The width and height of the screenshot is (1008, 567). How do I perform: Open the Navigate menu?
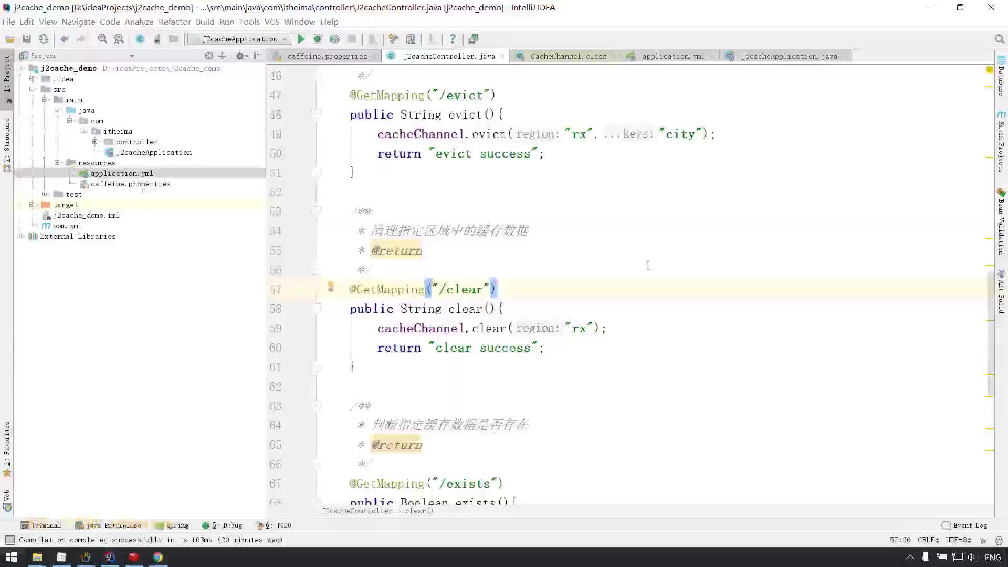(x=78, y=22)
